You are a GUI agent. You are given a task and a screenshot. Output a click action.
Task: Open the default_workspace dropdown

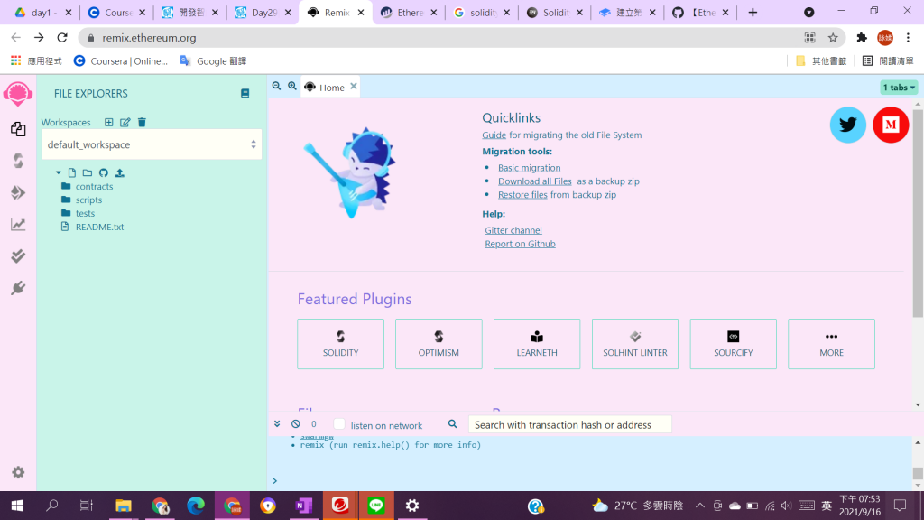[x=152, y=144]
